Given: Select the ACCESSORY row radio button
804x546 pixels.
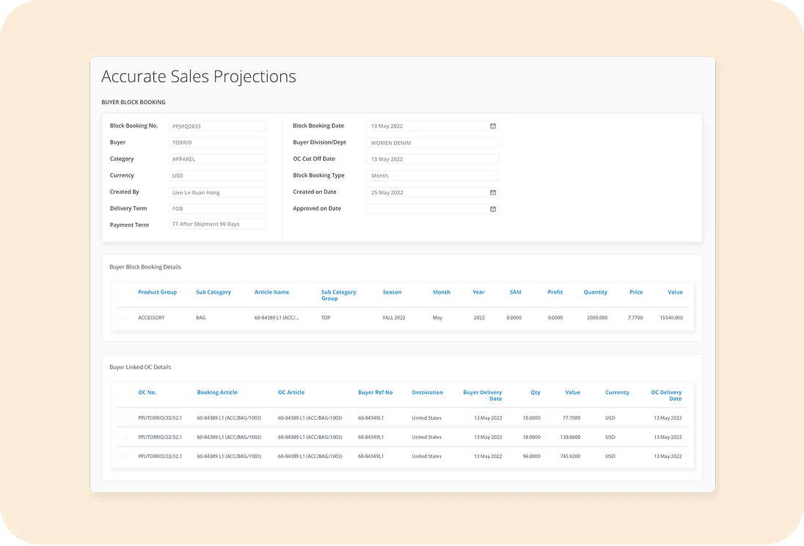Looking at the screenshot, I should coord(125,318).
